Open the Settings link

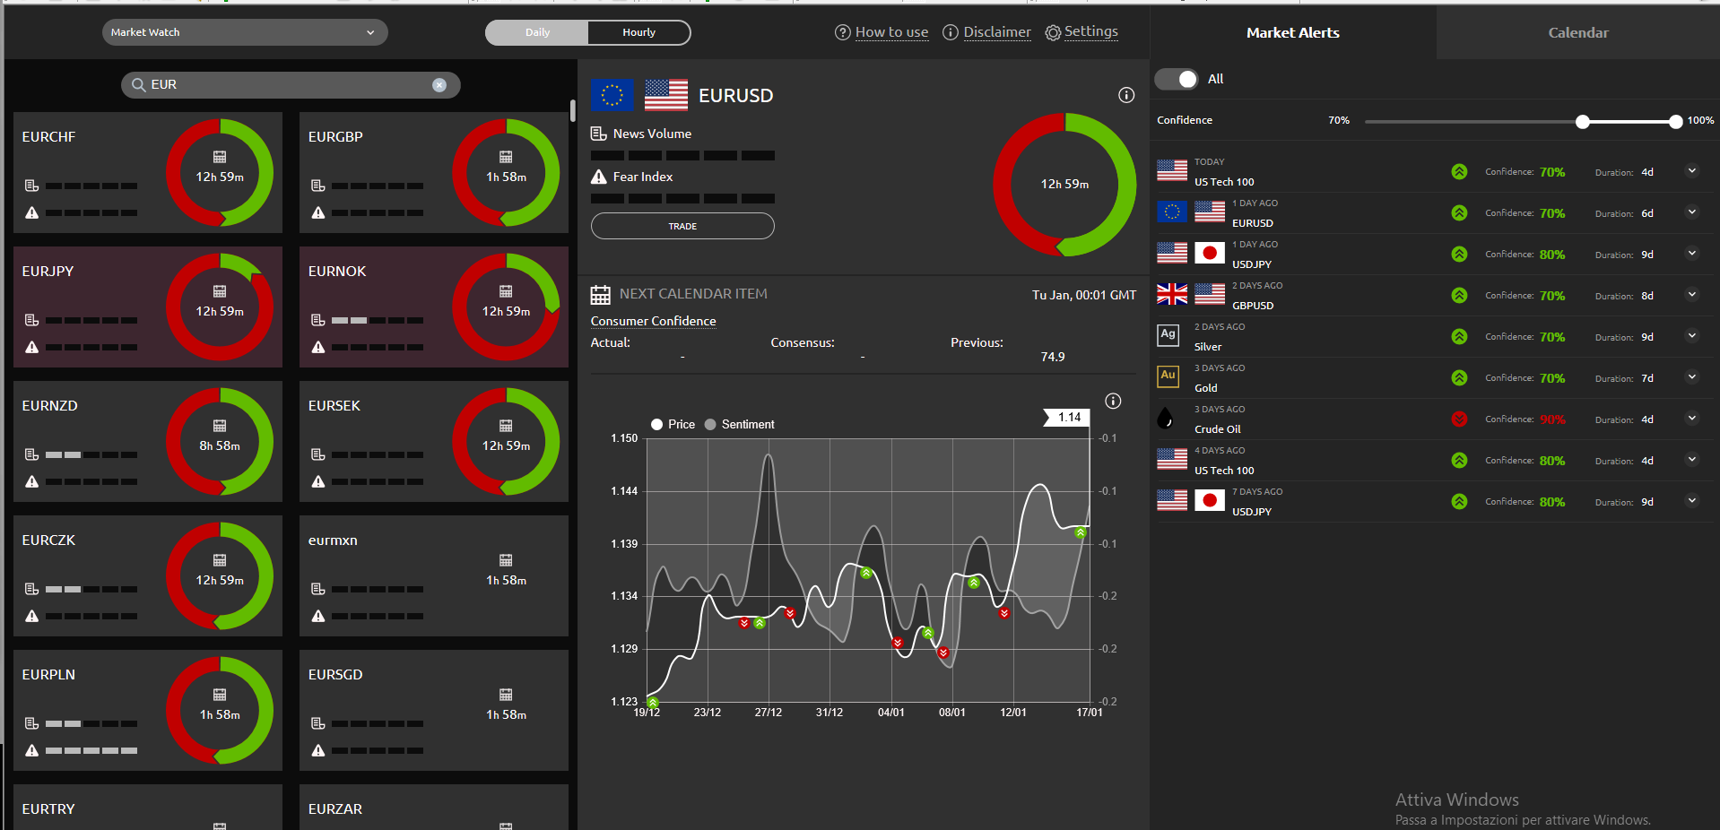pyautogui.click(x=1090, y=31)
